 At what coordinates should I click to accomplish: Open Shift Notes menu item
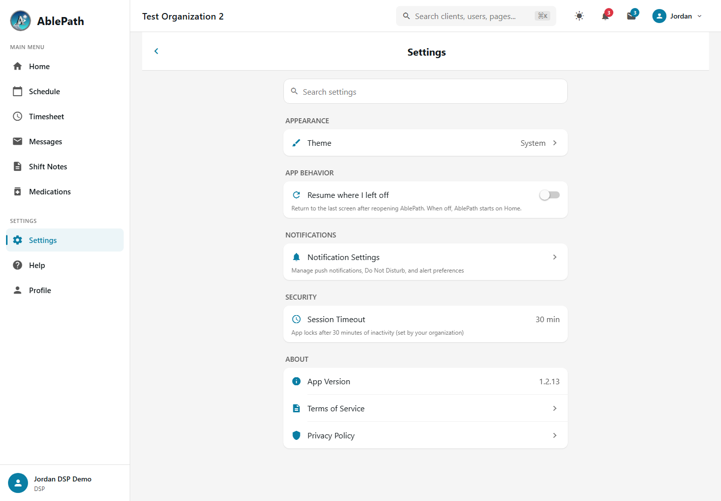65,166
